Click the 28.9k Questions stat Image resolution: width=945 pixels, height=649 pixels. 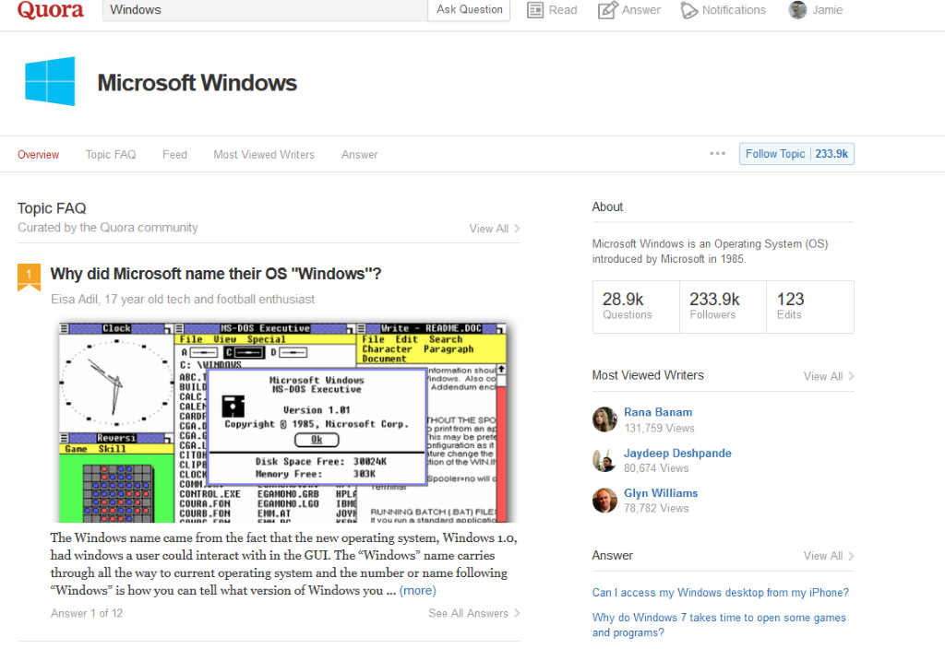tap(636, 306)
